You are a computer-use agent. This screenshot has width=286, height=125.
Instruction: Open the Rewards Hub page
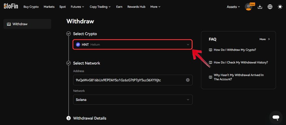point(136,7)
